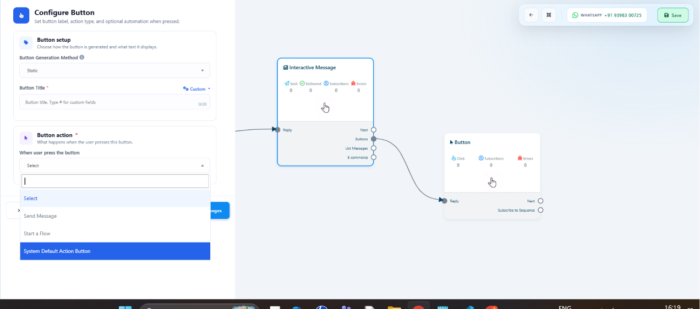Click the partially hidden blue Save Changes button

220,211
